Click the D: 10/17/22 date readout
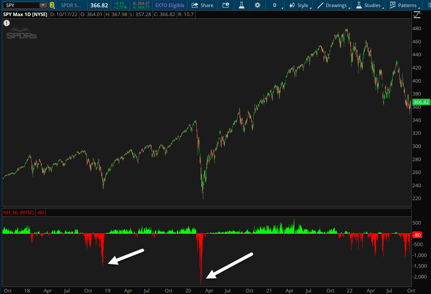431x294 pixels. (x=64, y=14)
